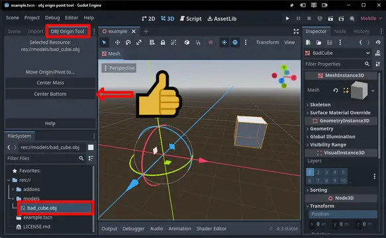386x238 pixels.
Task: Open the BadCube node dropdown
Action: 338,53
